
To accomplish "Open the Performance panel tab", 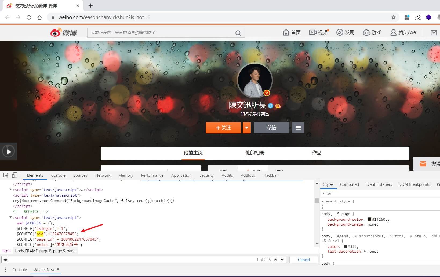I will pyautogui.click(x=152, y=175).
